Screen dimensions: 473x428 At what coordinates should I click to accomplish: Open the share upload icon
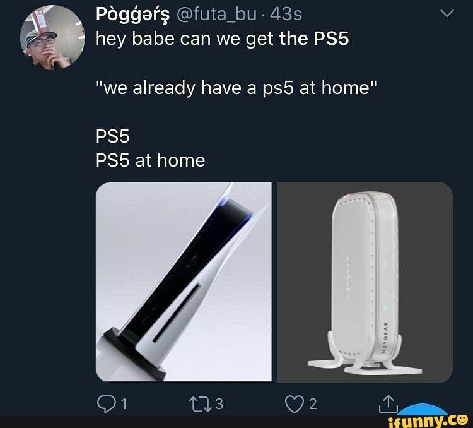(388, 404)
